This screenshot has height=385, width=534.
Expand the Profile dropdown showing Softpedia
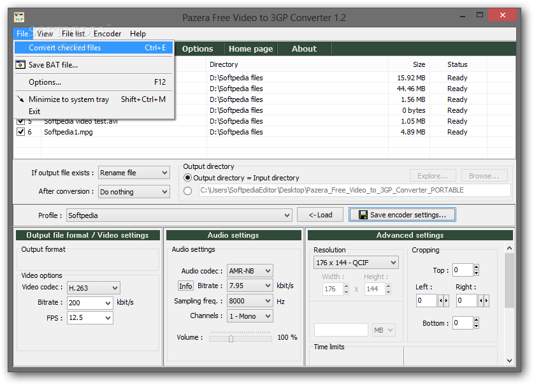click(x=179, y=215)
